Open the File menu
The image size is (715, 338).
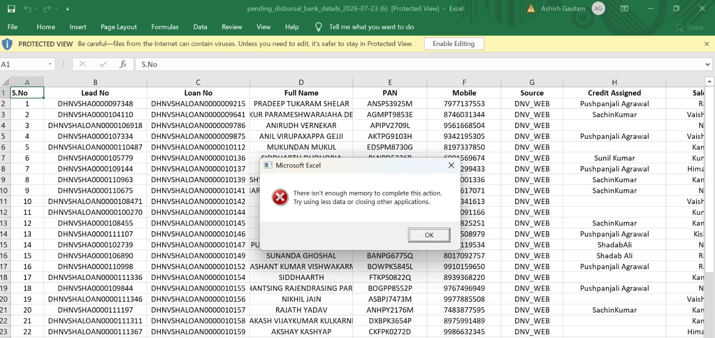[x=13, y=27]
